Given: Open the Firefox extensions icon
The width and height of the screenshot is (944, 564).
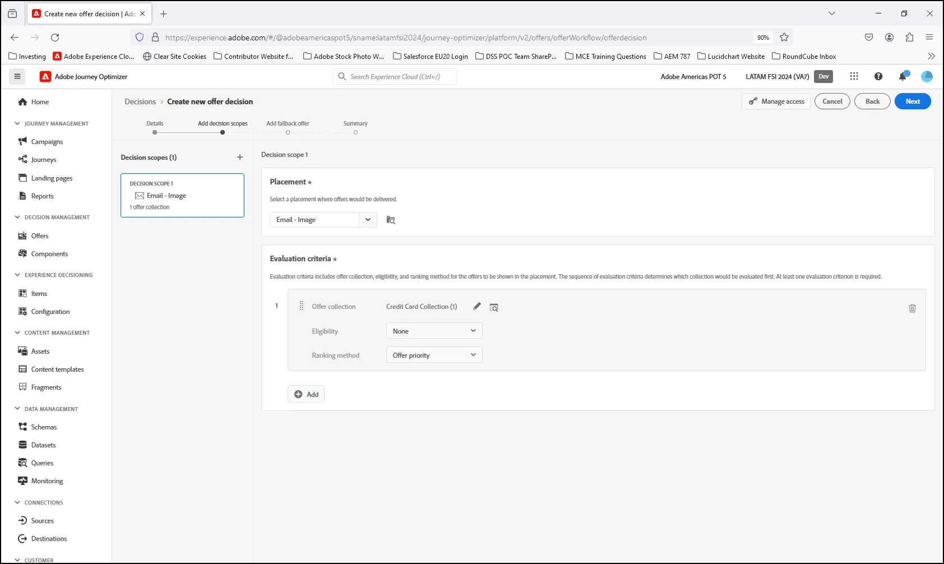Looking at the screenshot, I should pyautogui.click(x=909, y=38).
